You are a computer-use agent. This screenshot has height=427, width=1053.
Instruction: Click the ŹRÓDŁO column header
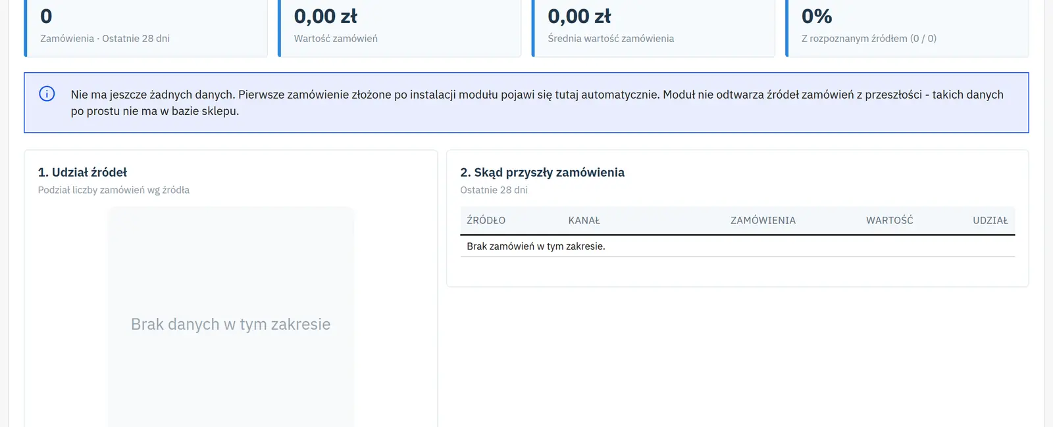pos(486,220)
